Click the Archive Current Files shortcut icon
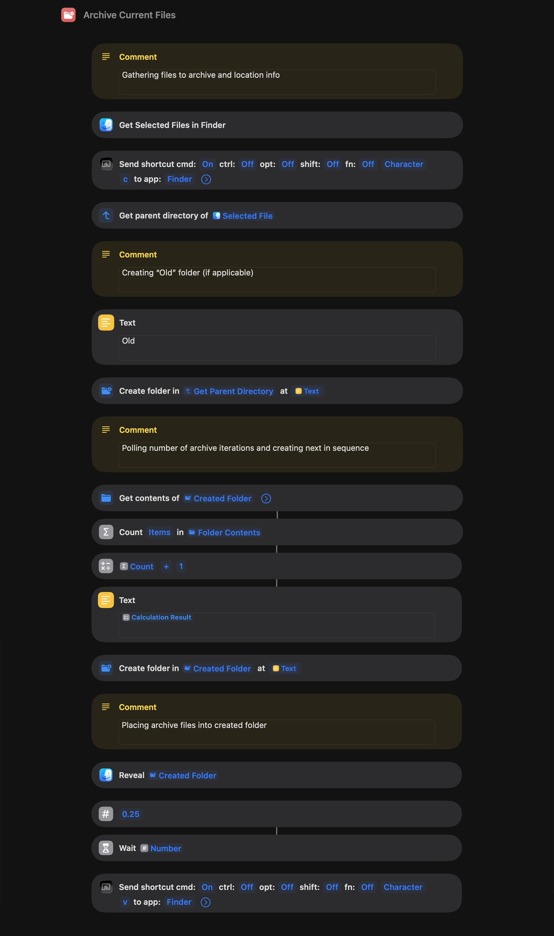This screenshot has width=554, height=936. pos(68,15)
